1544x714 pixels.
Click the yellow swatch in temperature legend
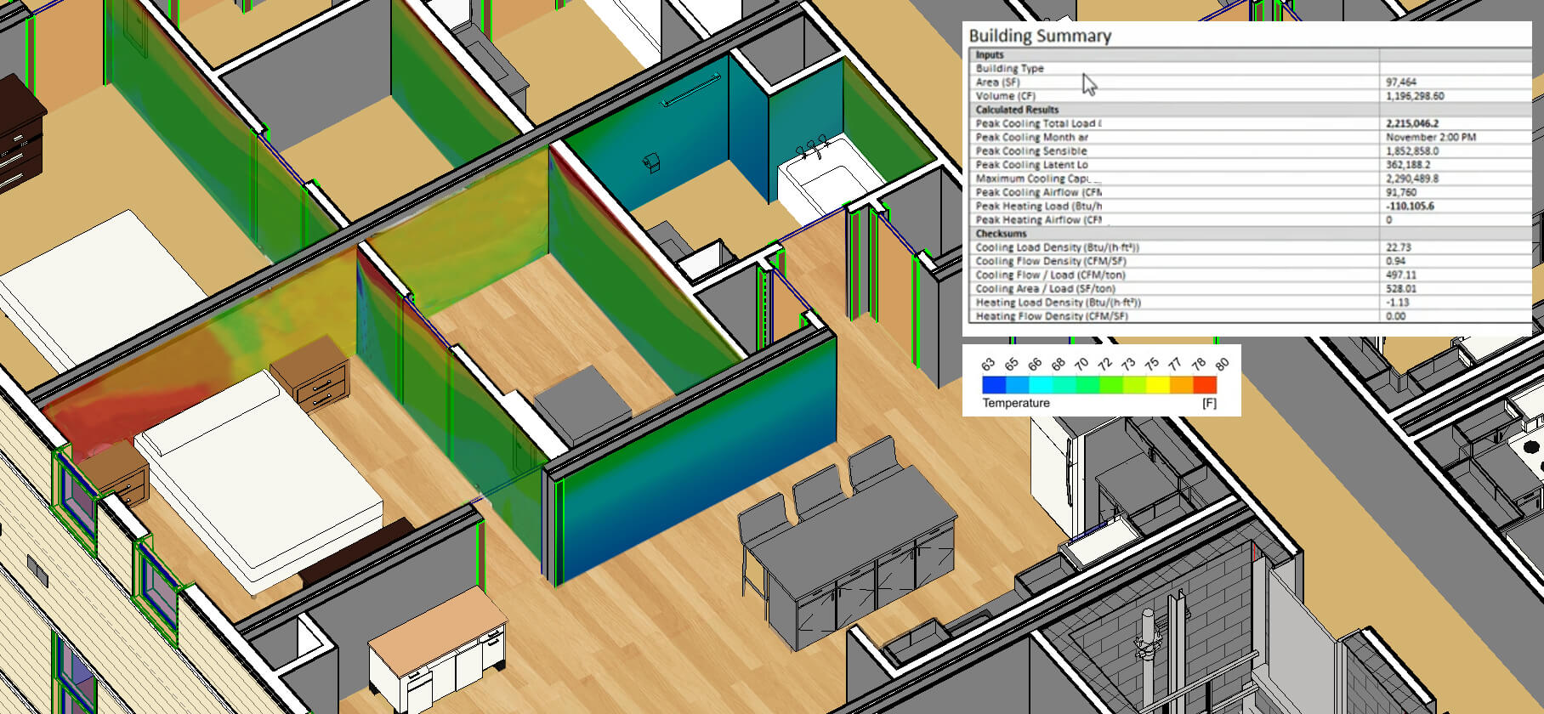[1158, 384]
